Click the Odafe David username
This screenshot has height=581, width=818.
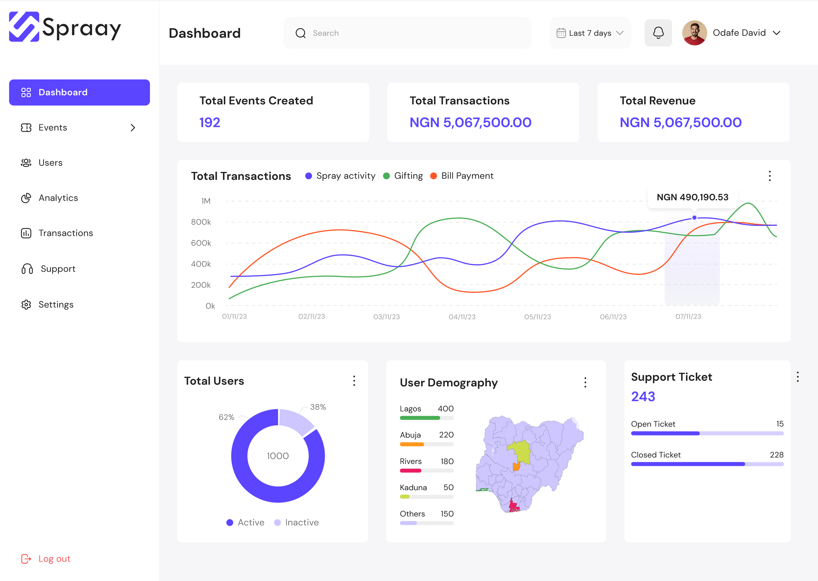coord(739,33)
